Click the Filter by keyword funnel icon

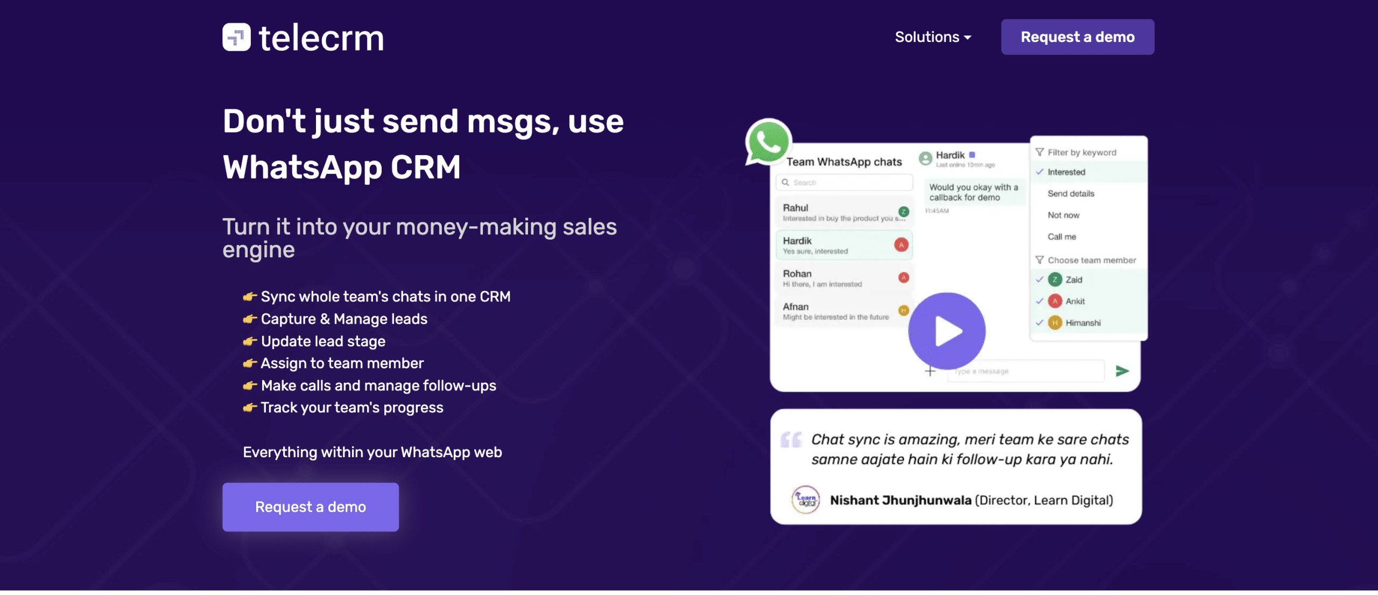tap(1039, 152)
